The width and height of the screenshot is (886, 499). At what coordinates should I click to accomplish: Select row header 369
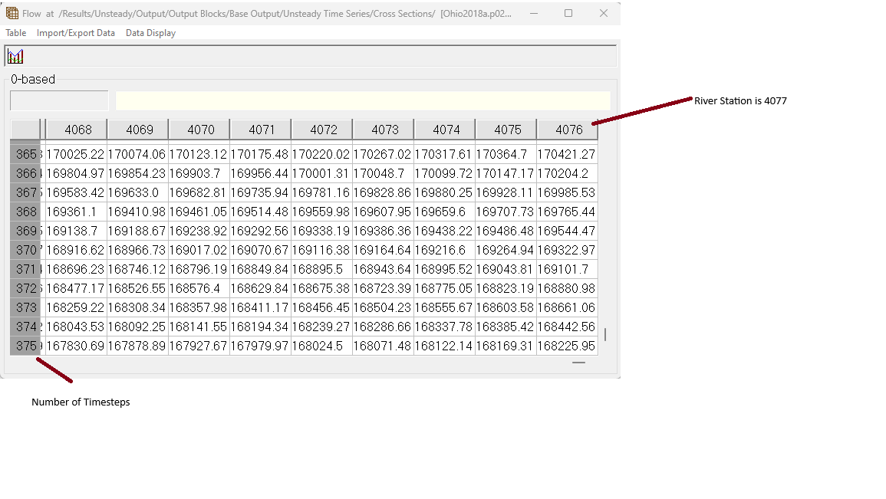coord(25,231)
